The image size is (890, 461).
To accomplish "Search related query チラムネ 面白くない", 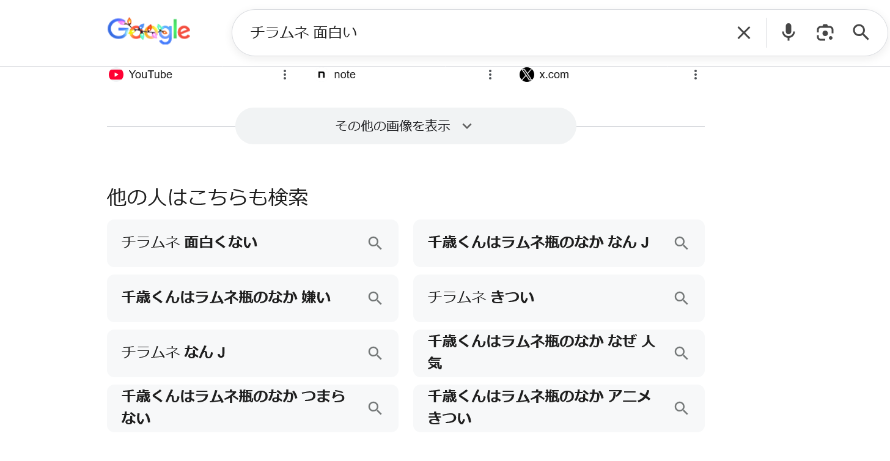I will pos(252,243).
